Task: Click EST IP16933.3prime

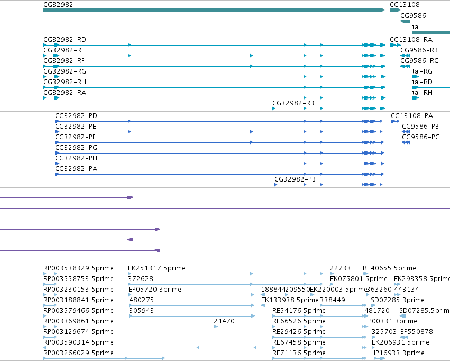Action: coord(379,358)
